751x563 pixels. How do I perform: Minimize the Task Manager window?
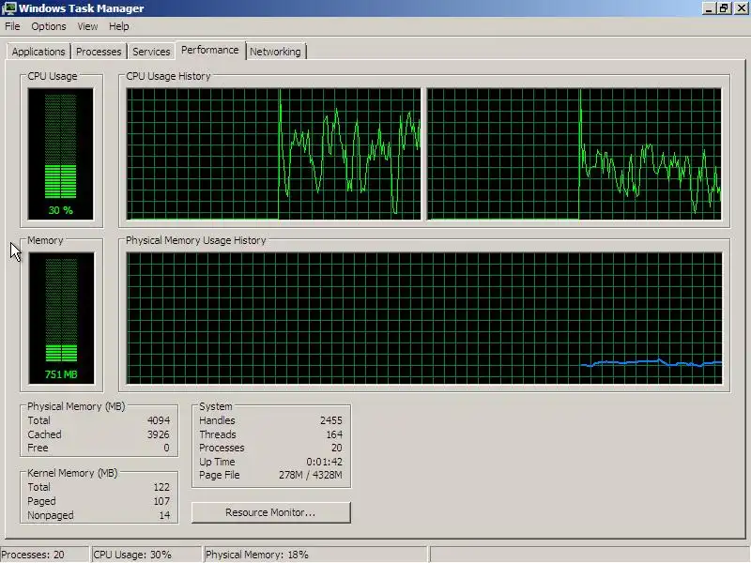pyautogui.click(x=709, y=8)
